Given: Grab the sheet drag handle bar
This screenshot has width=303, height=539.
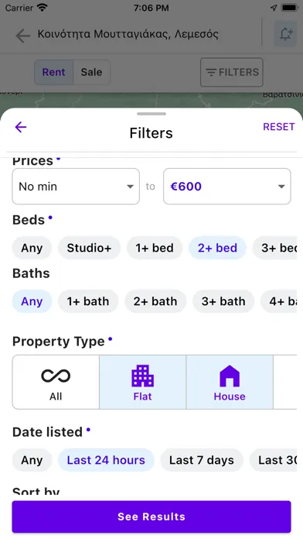Looking at the screenshot, I should (x=151, y=114).
